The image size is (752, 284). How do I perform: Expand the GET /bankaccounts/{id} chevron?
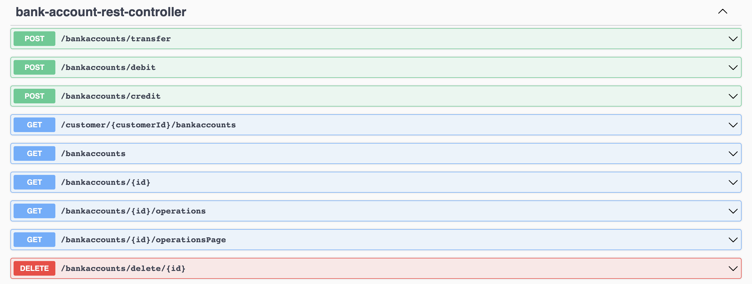click(733, 182)
